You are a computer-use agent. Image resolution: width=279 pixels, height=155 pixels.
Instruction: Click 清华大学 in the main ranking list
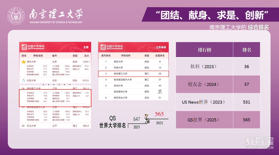(31, 62)
